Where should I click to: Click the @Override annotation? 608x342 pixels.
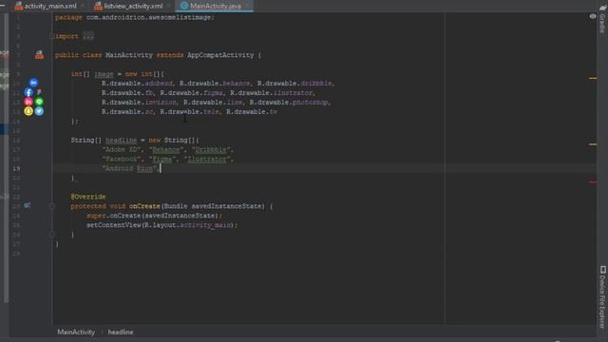(x=88, y=197)
